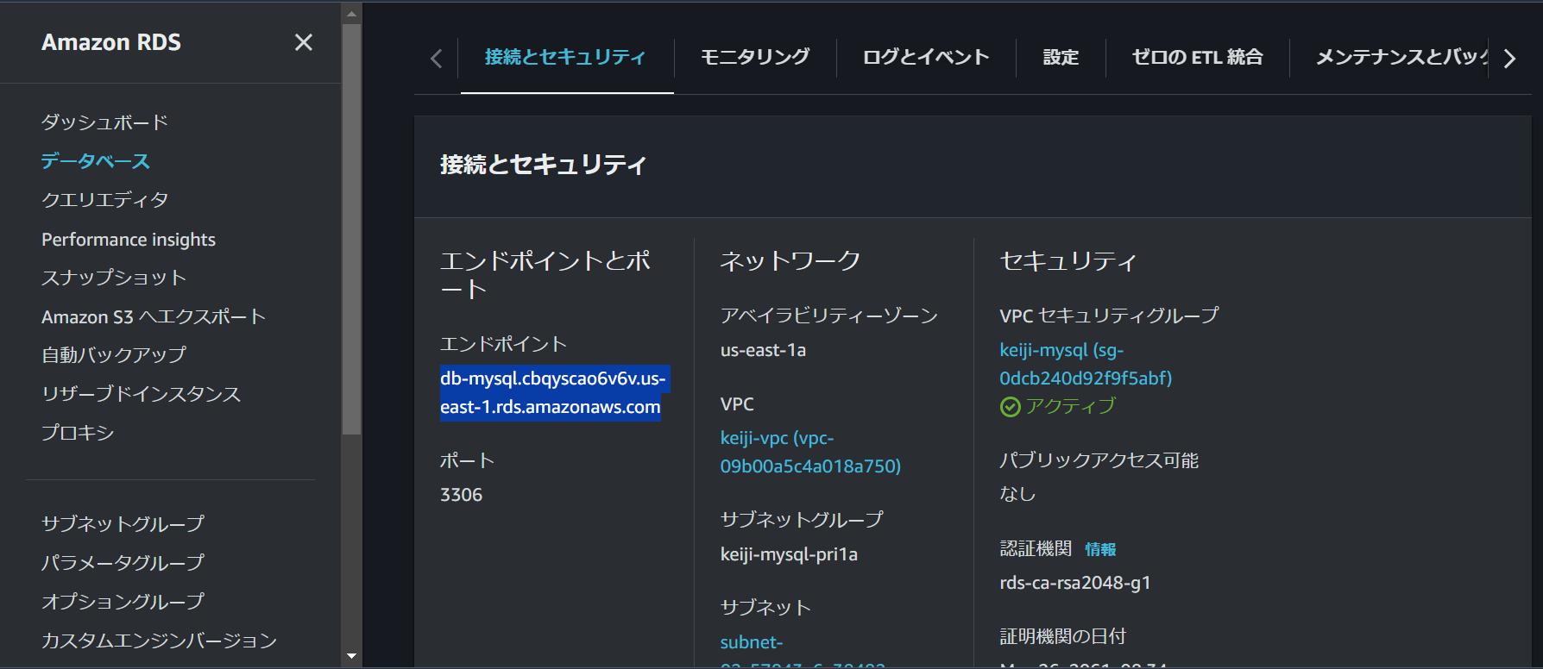The width and height of the screenshot is (1543, 669).
Task: Click the port value 3306
Action: pos(462,495)
